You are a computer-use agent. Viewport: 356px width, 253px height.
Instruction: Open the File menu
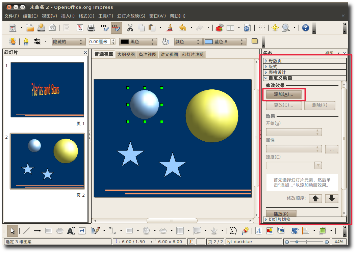coord(11,16)
